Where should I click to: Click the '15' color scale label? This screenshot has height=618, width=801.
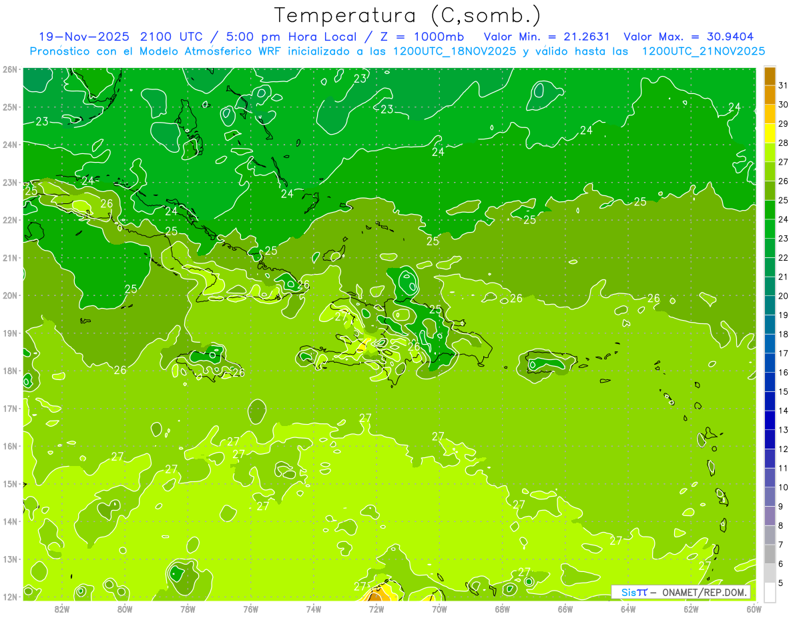click(x=783, y=392)
